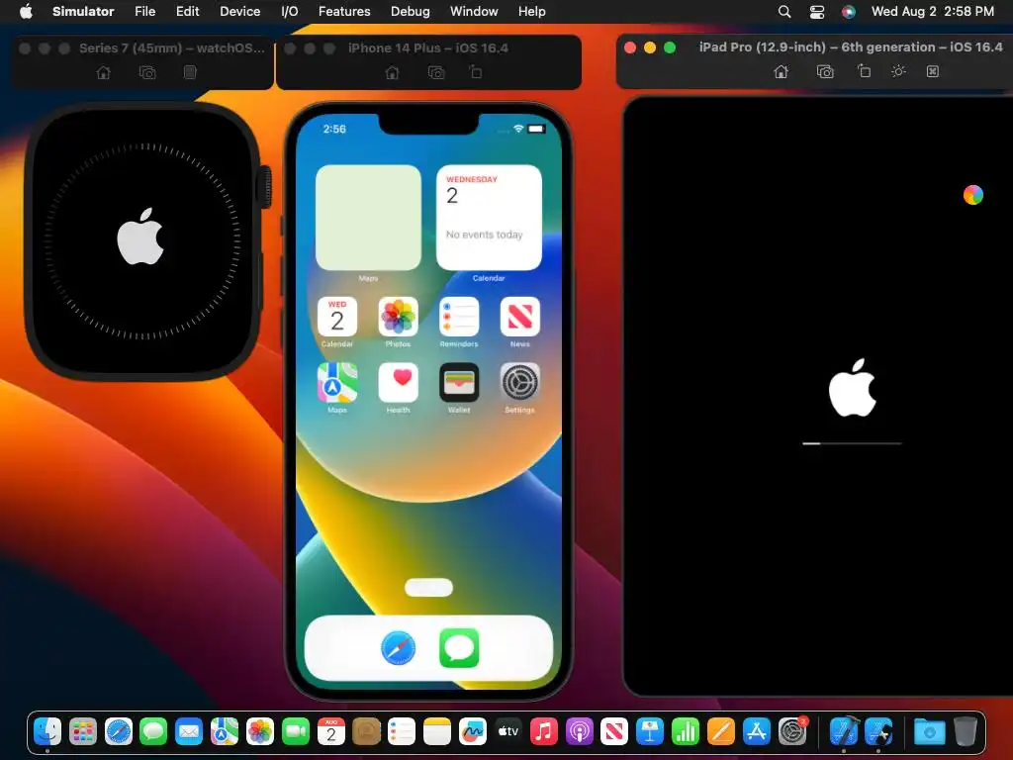Open Maps app icon on the iPhone simulator
The image size is (1013, 760).
[337, 383]
